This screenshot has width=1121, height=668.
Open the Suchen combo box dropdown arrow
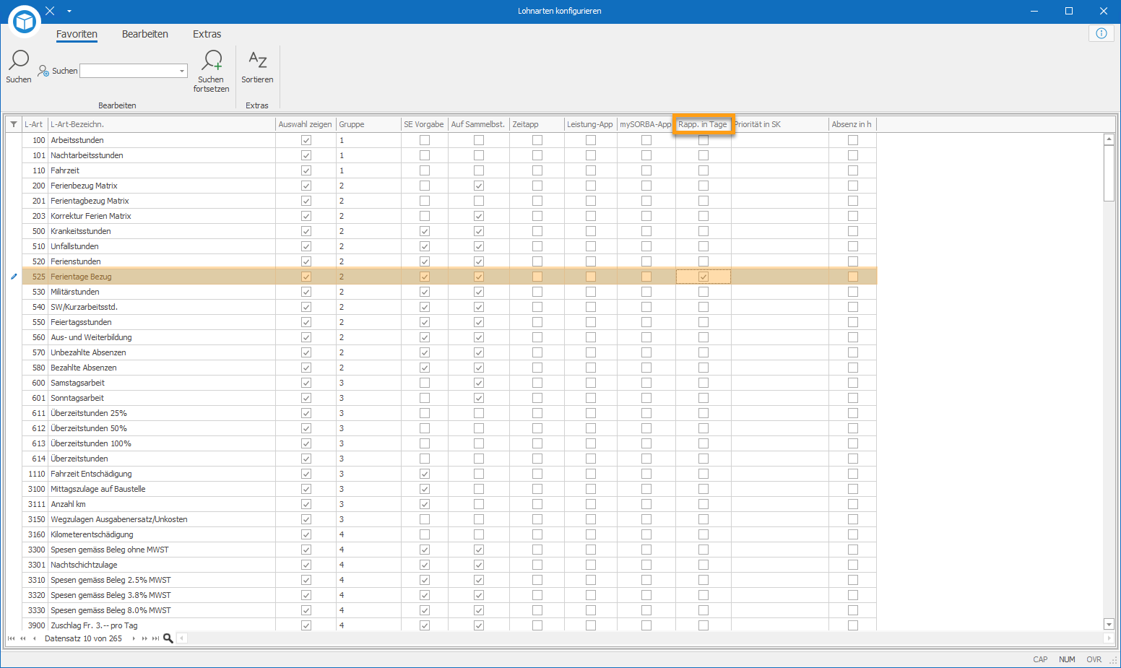point(182,71)
